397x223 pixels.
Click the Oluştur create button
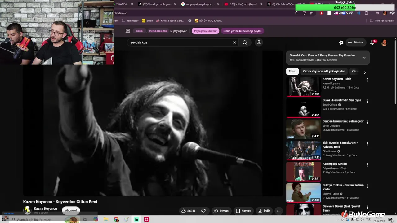point(355,42)
